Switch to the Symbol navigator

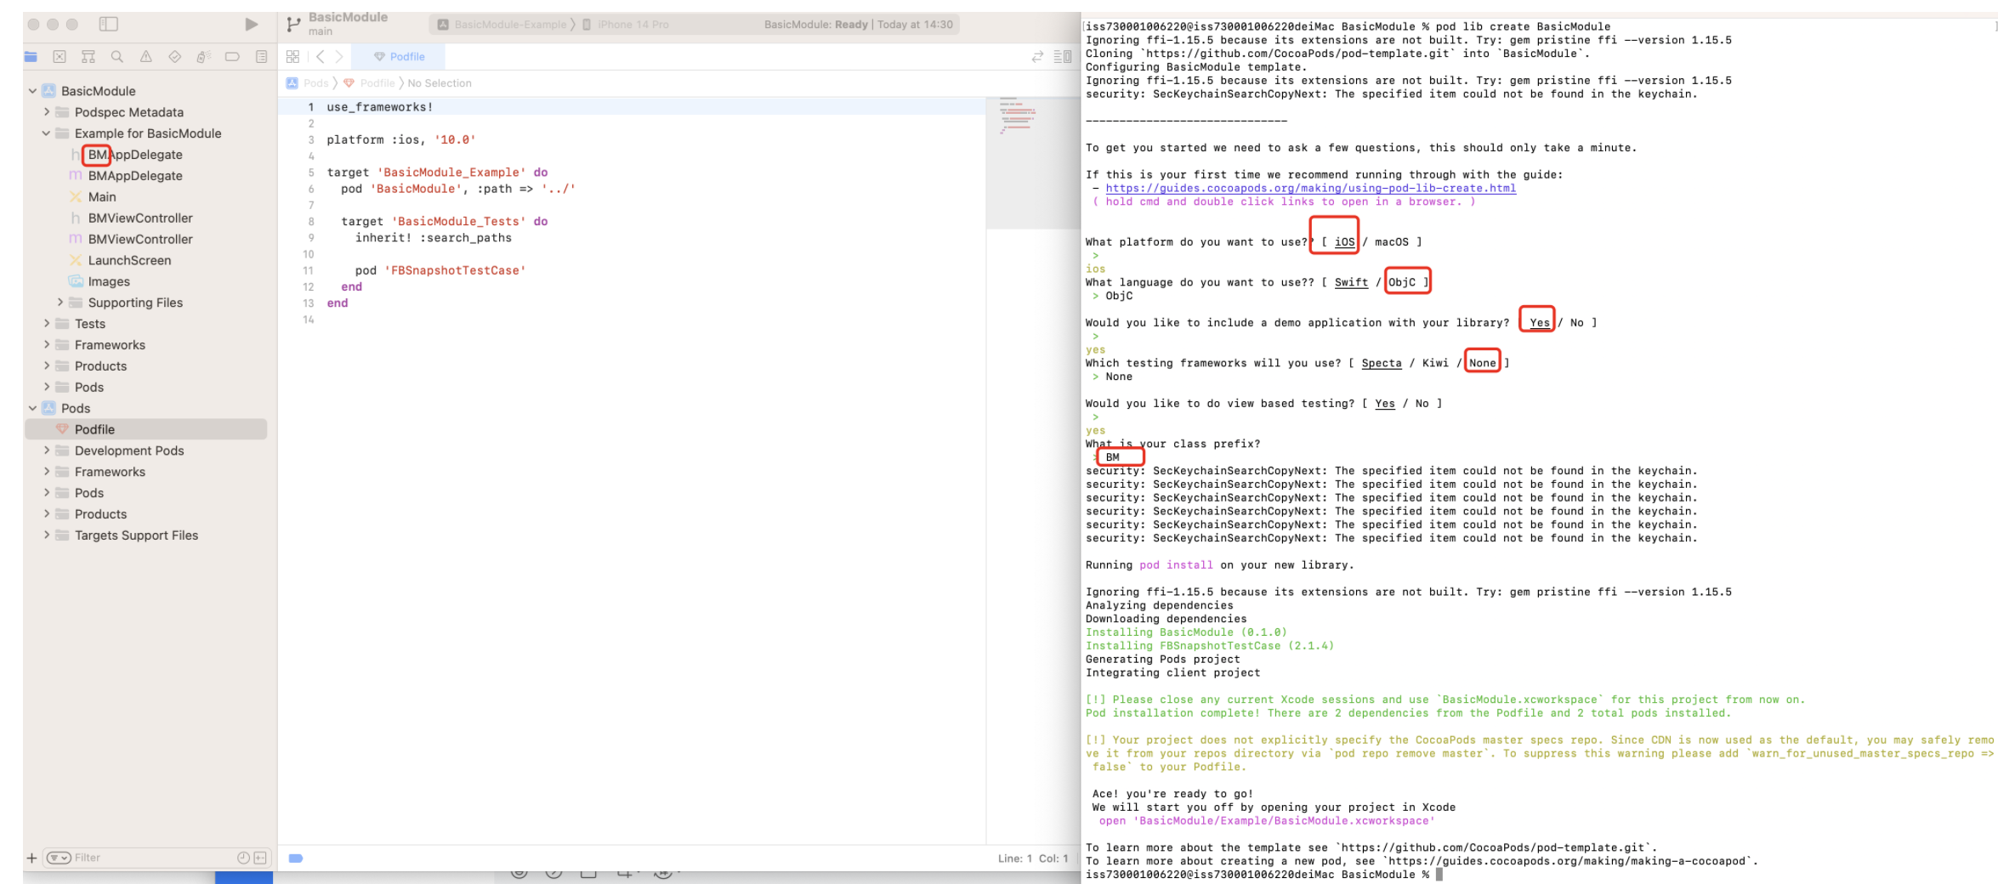[88, 57]
